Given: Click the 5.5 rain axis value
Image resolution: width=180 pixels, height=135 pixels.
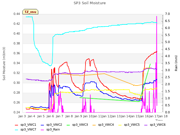Looking at the screenshot, I should click(167, 35).
